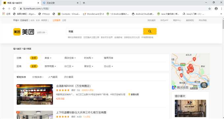The height and width of the screenshot is (119, 224).
Task: Click the page vertical scrollbar thumb
Action: point(223,24)
